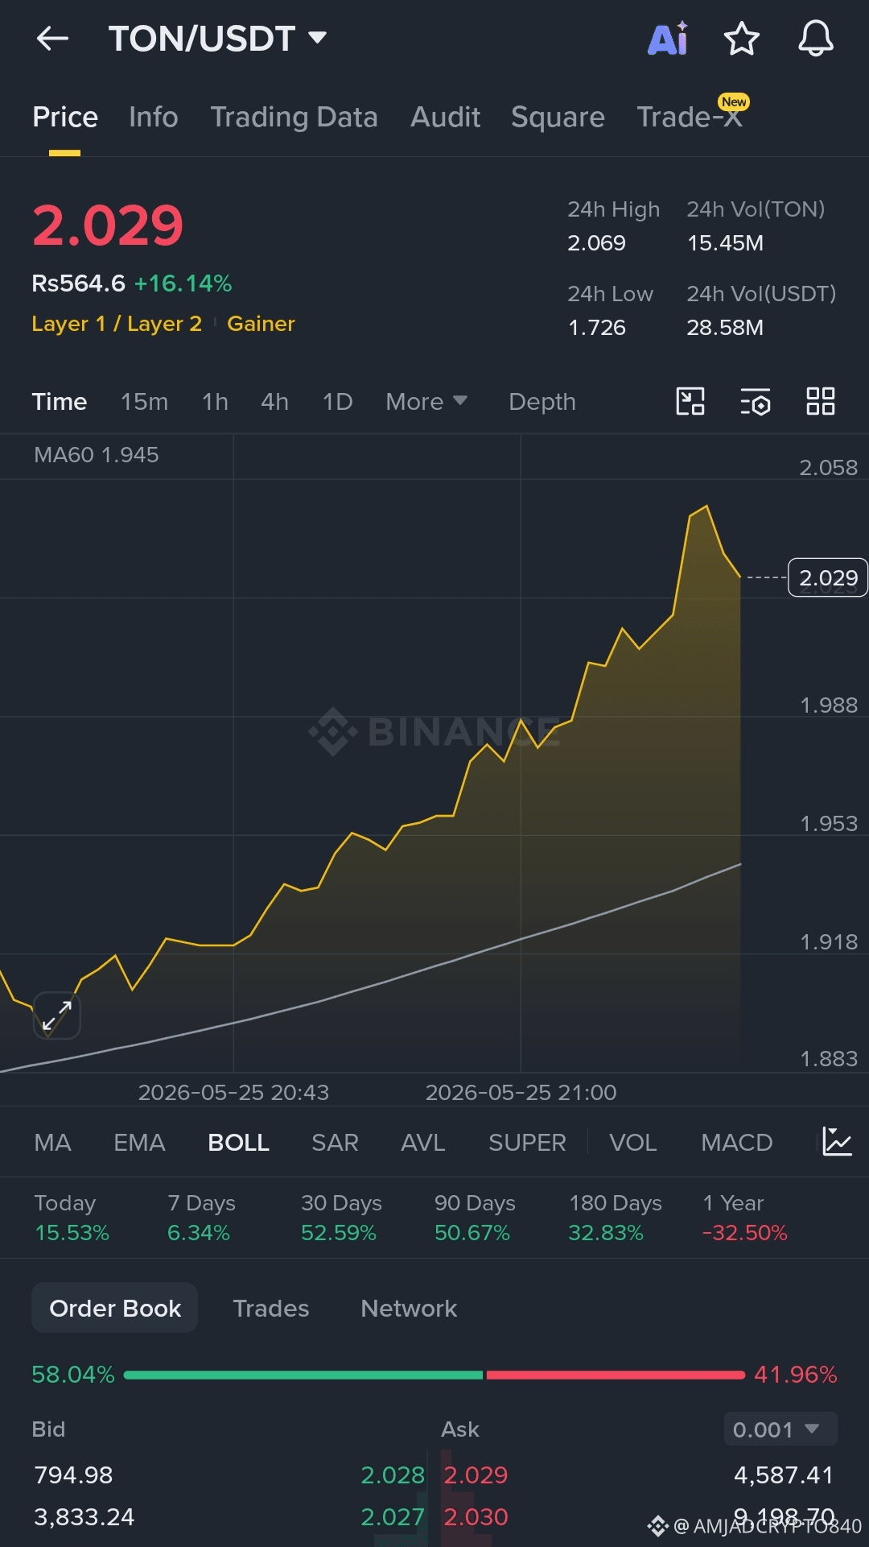Add TON/USDT to favorites with star icon
This screenshot has width=869, height=1547.
pyautogui.click(x=742, y=38)
